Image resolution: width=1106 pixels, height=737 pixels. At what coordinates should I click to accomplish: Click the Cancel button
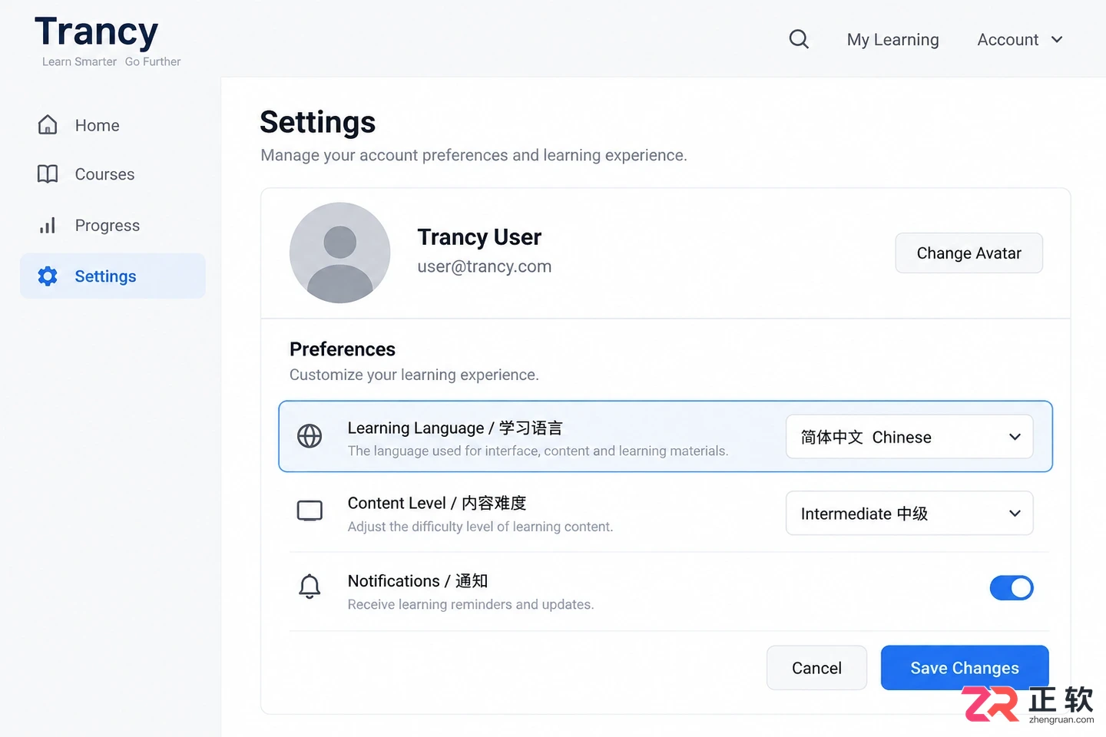(x=816, y=668)
